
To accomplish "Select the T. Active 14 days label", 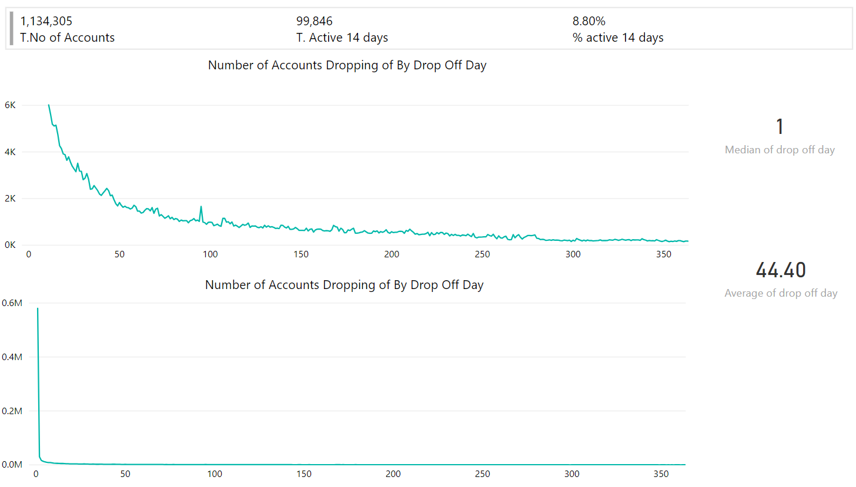I will tap(342, 38).
